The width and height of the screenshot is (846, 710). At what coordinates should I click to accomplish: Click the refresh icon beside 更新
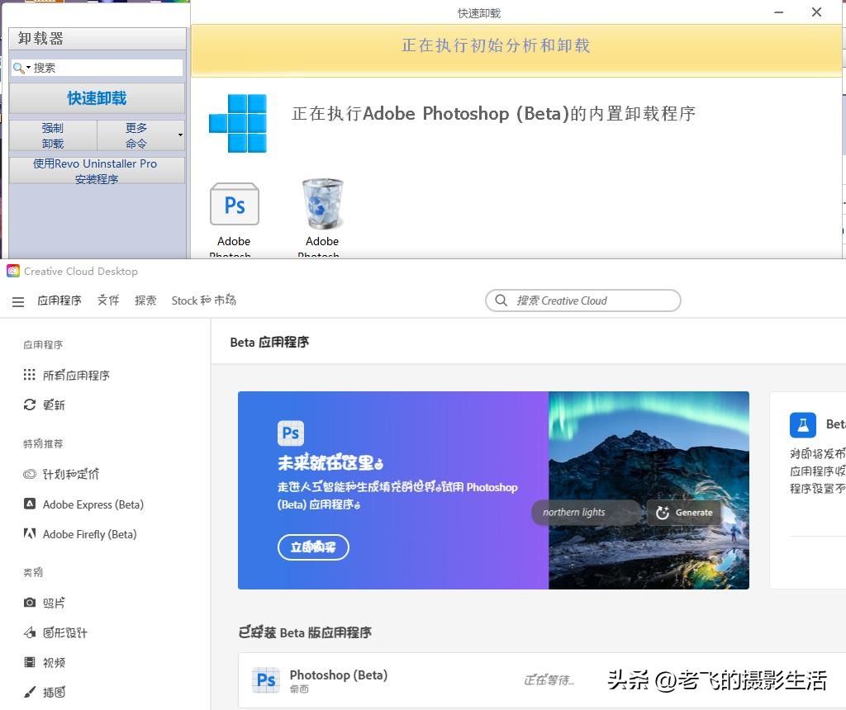tap(29, 405)
